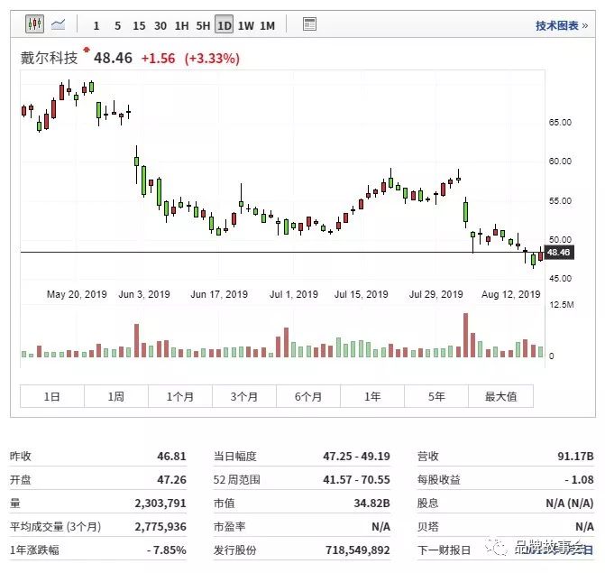The height and width of the screenshot is (573, 605).
Task: Switch to the line chart icon
Action: click(59, 24)
